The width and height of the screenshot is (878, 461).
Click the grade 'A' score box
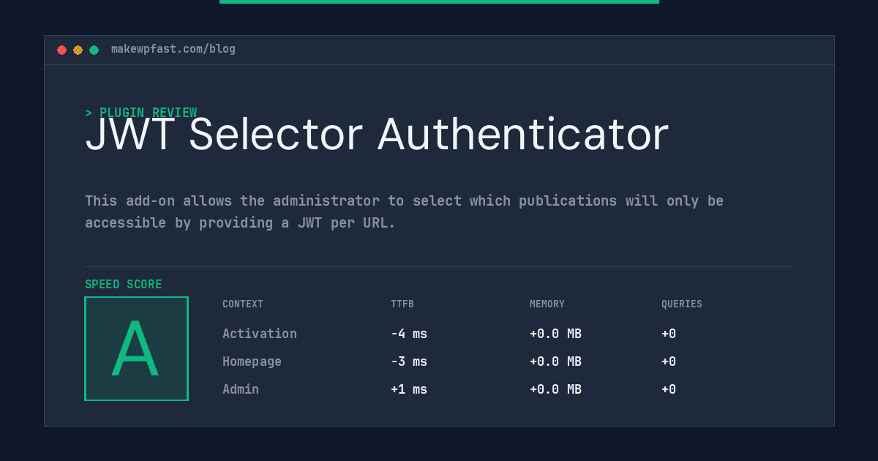136,348
